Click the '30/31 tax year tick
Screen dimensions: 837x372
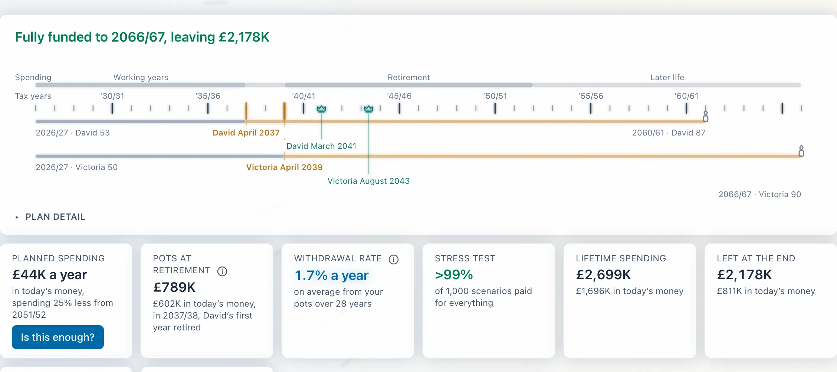pos(112,108)
